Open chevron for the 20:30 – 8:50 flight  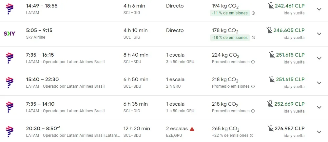pyautogui.click(x=319, y=132)
